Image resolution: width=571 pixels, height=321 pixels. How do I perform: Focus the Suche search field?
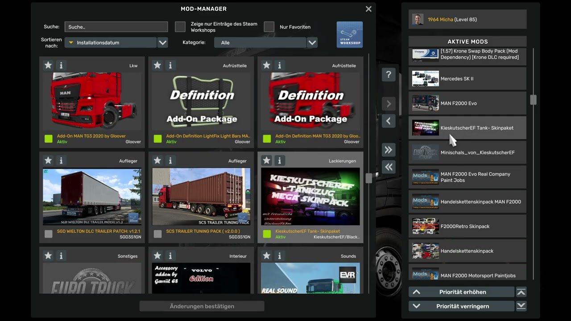tap(116, 27)
